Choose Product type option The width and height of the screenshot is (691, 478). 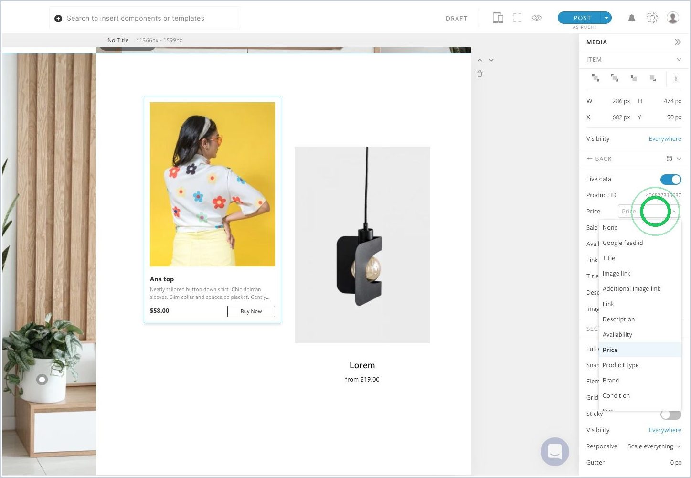click(640, 365)
